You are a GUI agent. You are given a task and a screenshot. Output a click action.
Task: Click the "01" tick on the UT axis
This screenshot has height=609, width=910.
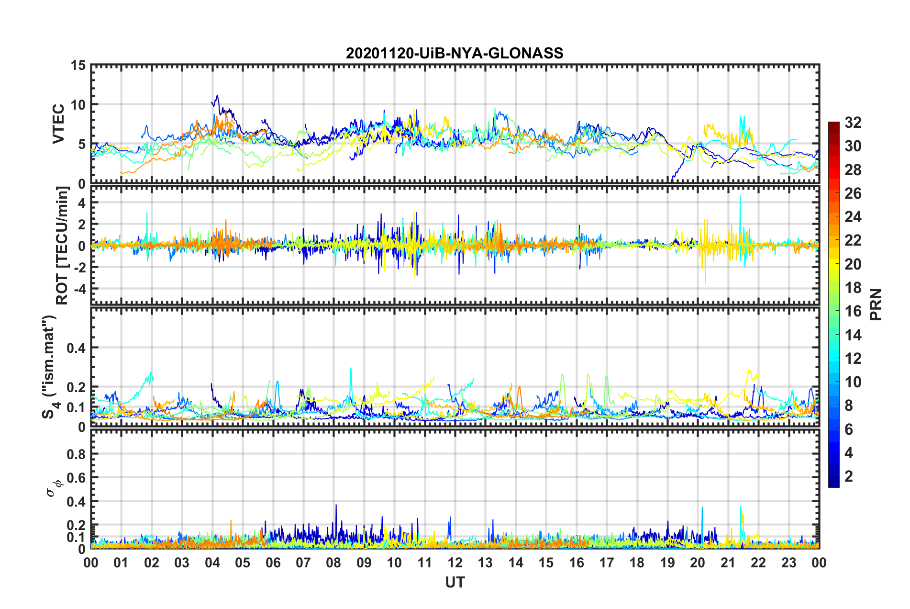[x=121, y=563]
